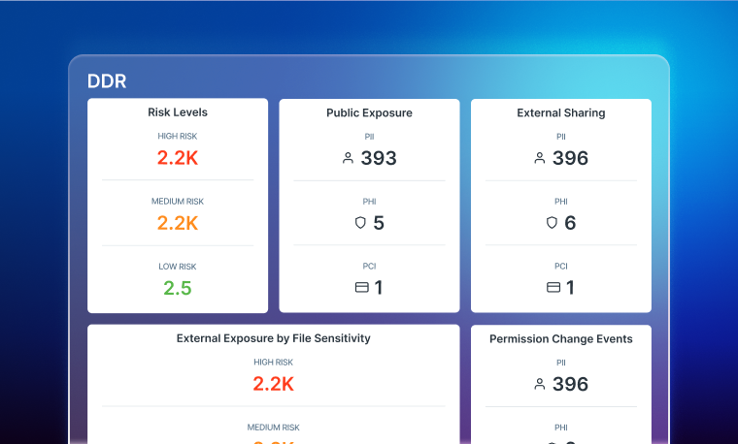Open the High Risk 2.2K value in Risk Levels
The height and width of the screenshot is (444, 738).
coord(177,157)
